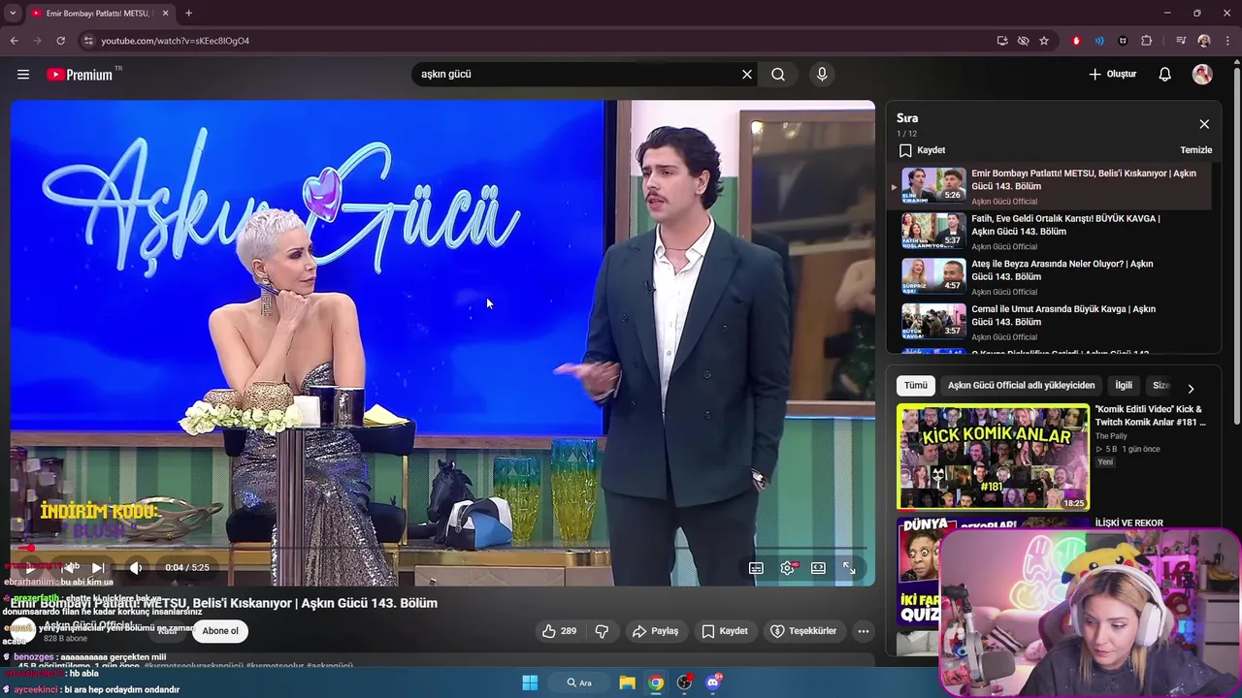The height and width of the screenshot is (698, 1242).
Task: Close the Sıra queue panel
Action: (x=1204, y=124)
